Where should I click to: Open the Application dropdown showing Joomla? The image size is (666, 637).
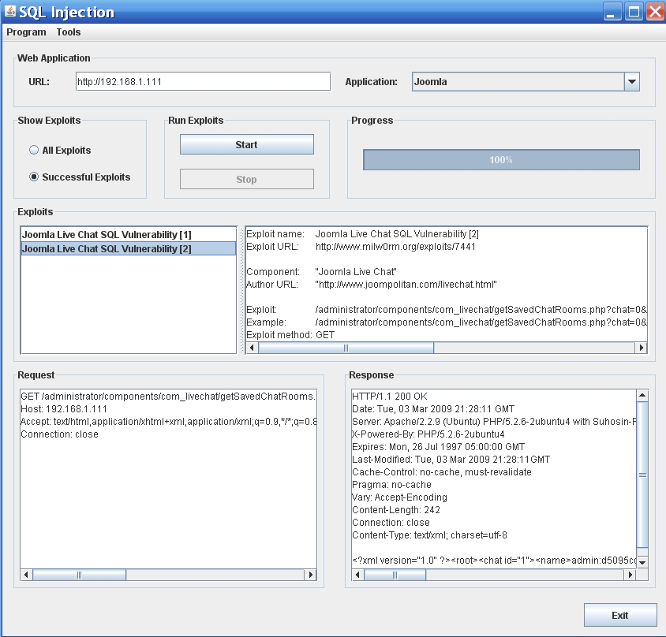pos(526,81)
